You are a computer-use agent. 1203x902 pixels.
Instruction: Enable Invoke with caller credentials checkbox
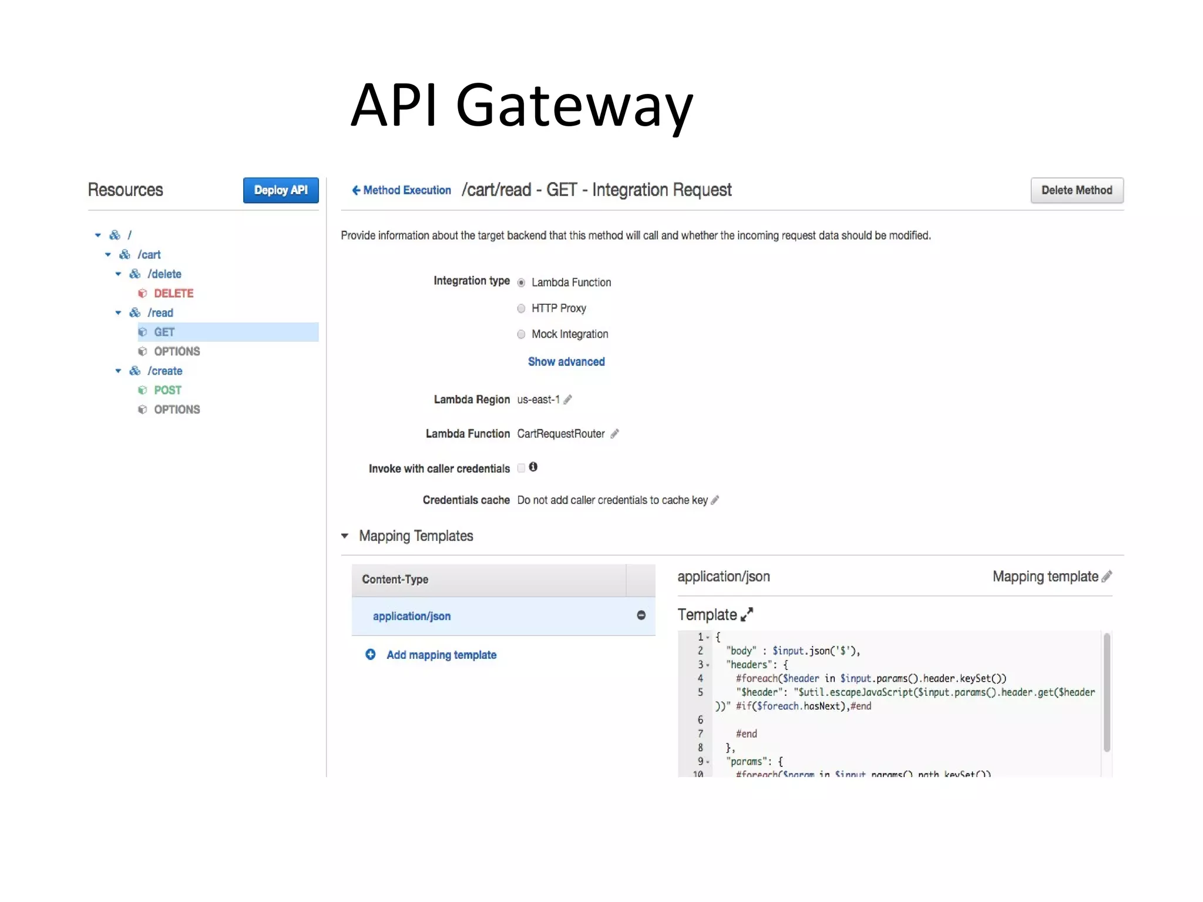click(521, 468)
